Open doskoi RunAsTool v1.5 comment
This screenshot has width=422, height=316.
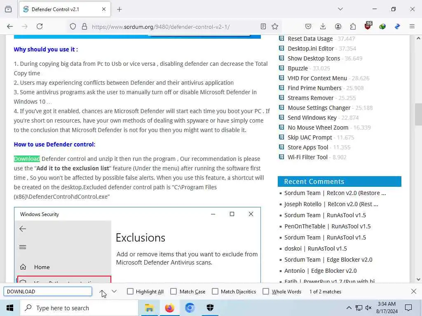pyautogui.click(x=315, y=249)
